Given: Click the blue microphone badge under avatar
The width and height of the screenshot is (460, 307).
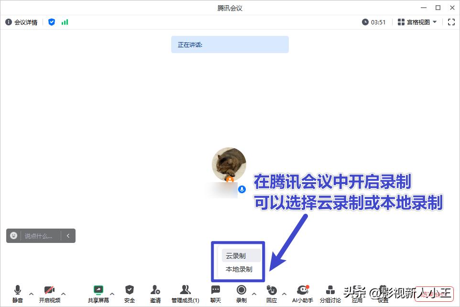Looking at the screenshot, I should click(242, 189).
